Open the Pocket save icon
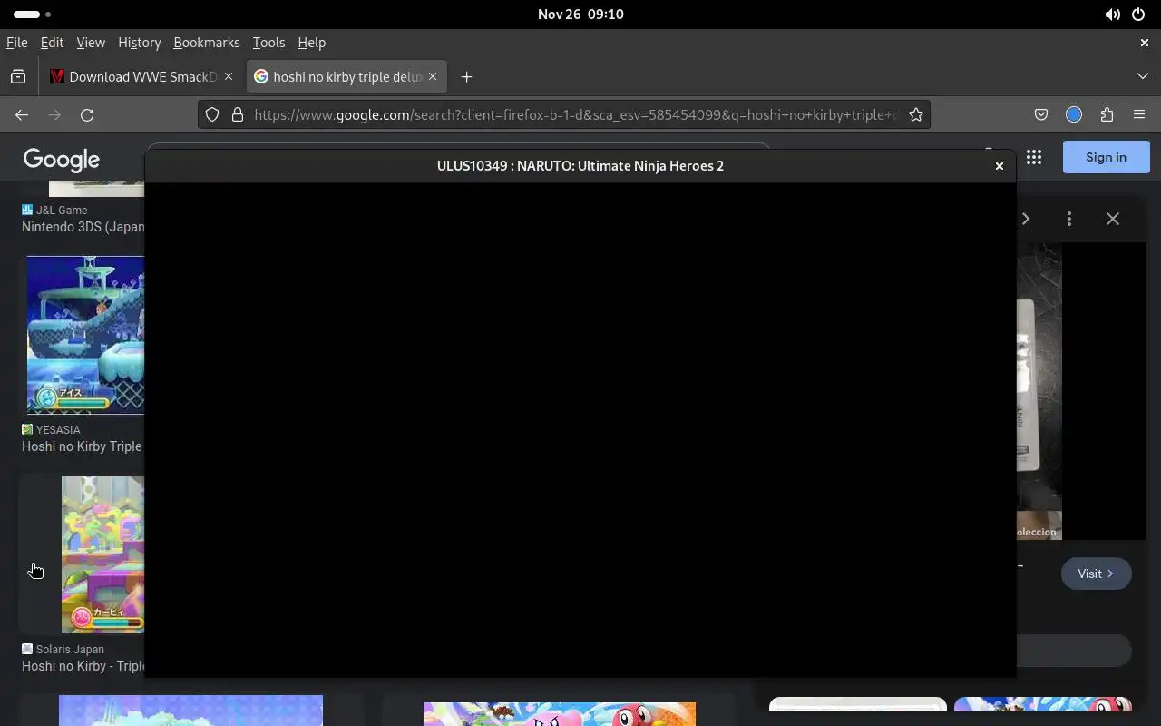This screenshot has width=1161, height=726. tap(1041, 114)
